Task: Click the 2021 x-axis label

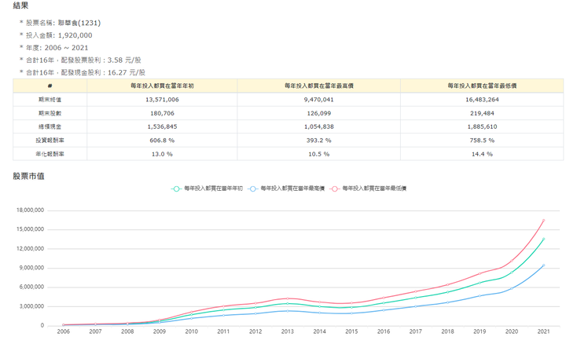Action: [x=543, y=331]
